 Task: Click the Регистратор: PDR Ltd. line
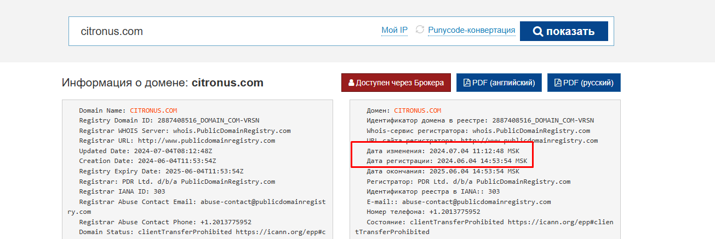pyautogui.click(x=468, y=181)
